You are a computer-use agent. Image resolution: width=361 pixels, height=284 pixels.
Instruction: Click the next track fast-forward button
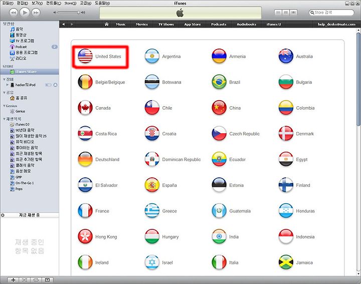tap(36, 13)
